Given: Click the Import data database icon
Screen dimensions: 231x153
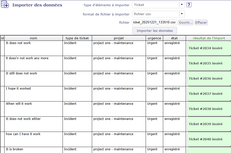Looking at the screenshot, I should point(5,5).
